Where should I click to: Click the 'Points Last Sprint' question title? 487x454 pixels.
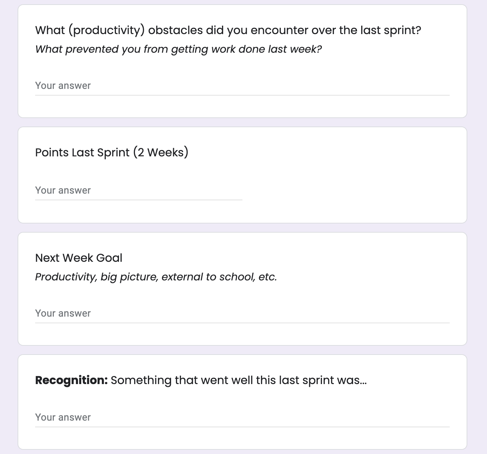112,153
